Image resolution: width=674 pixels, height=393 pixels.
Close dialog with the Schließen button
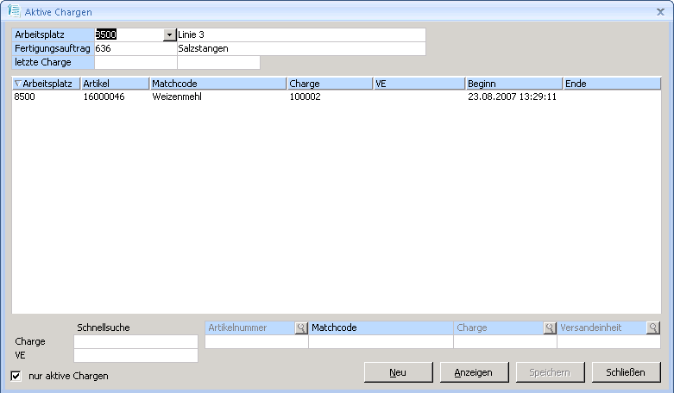coord(627,372)
